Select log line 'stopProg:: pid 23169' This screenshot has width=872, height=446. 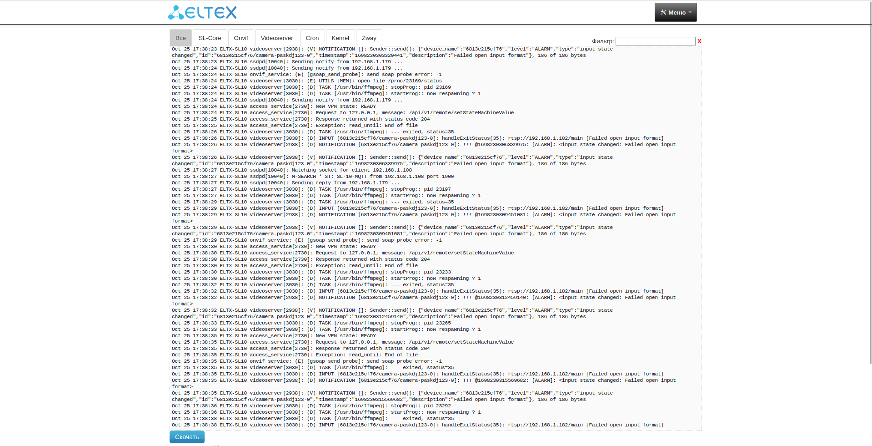pos(311,87)
